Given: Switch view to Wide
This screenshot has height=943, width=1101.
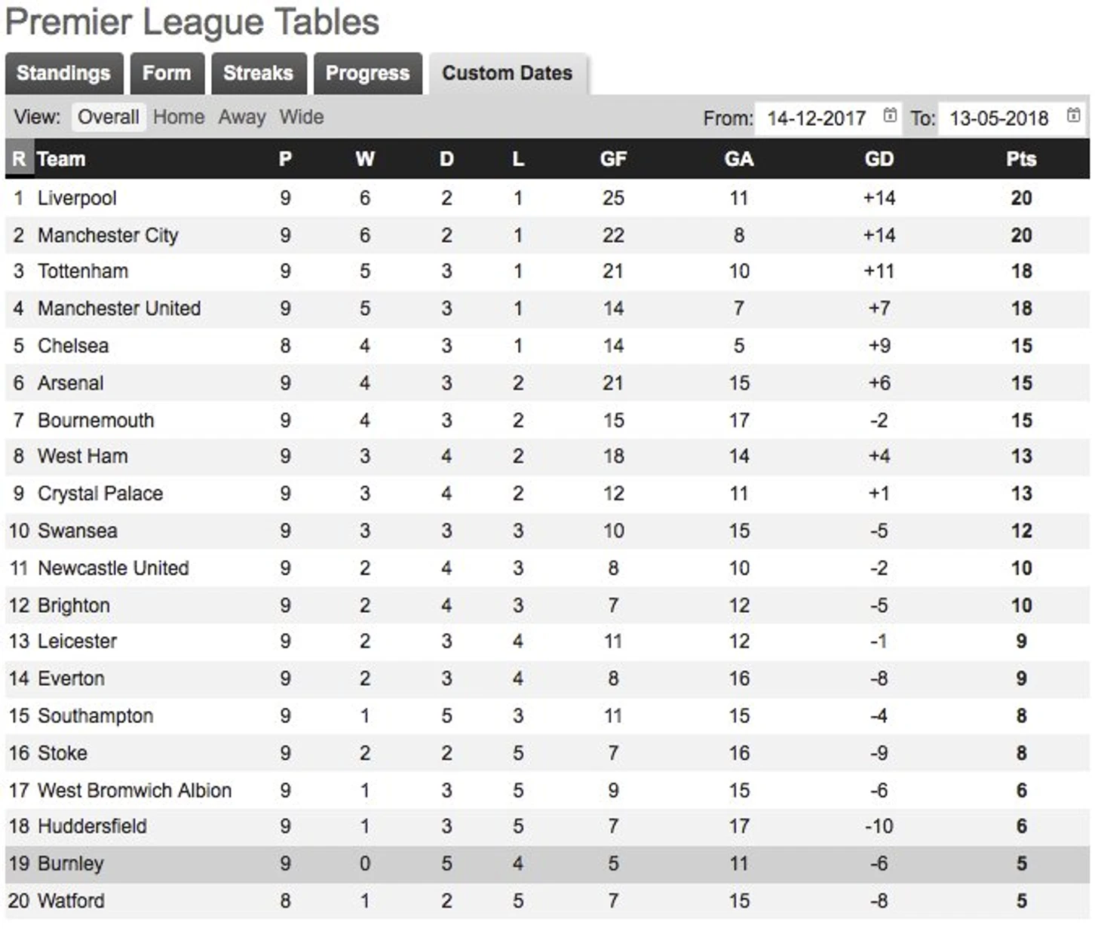Looking at the screenshot, I should tap(302, 117).
